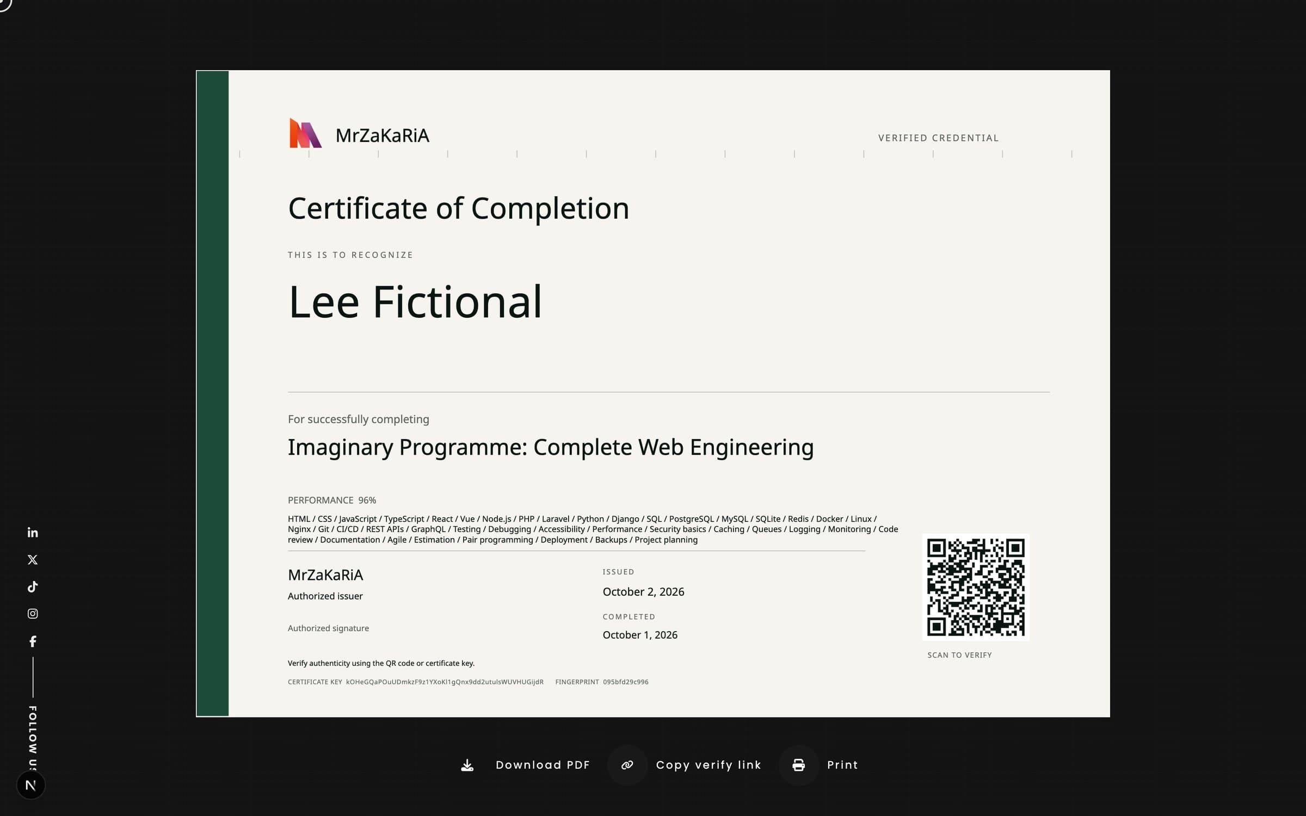Viewport: 1306px width, 816px height.
Task: Click the Authorized signature label
Action: pos(328,628)
